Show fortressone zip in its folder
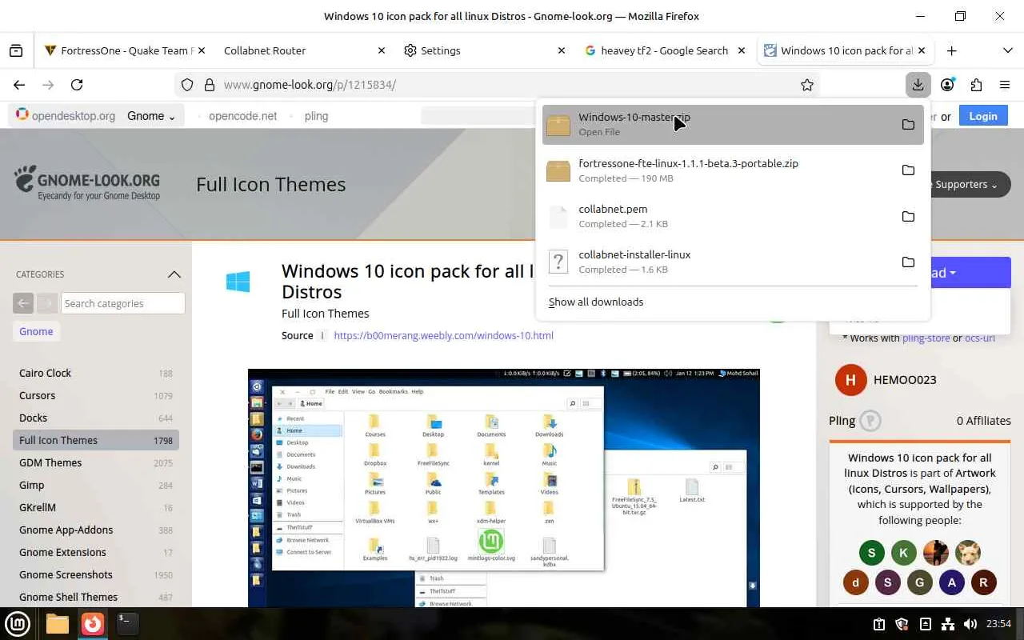The width and height of the screenshot is (1024, 640). [908, 170]
